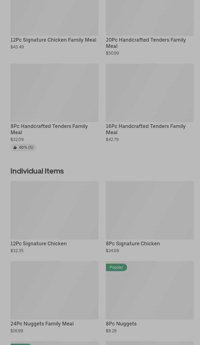Image resolution: width=200 pixels, height=345 pixels.
Task: Click the 16Pc Handcrafted Tenders Family Meal title
Action: tap(146, 129)
